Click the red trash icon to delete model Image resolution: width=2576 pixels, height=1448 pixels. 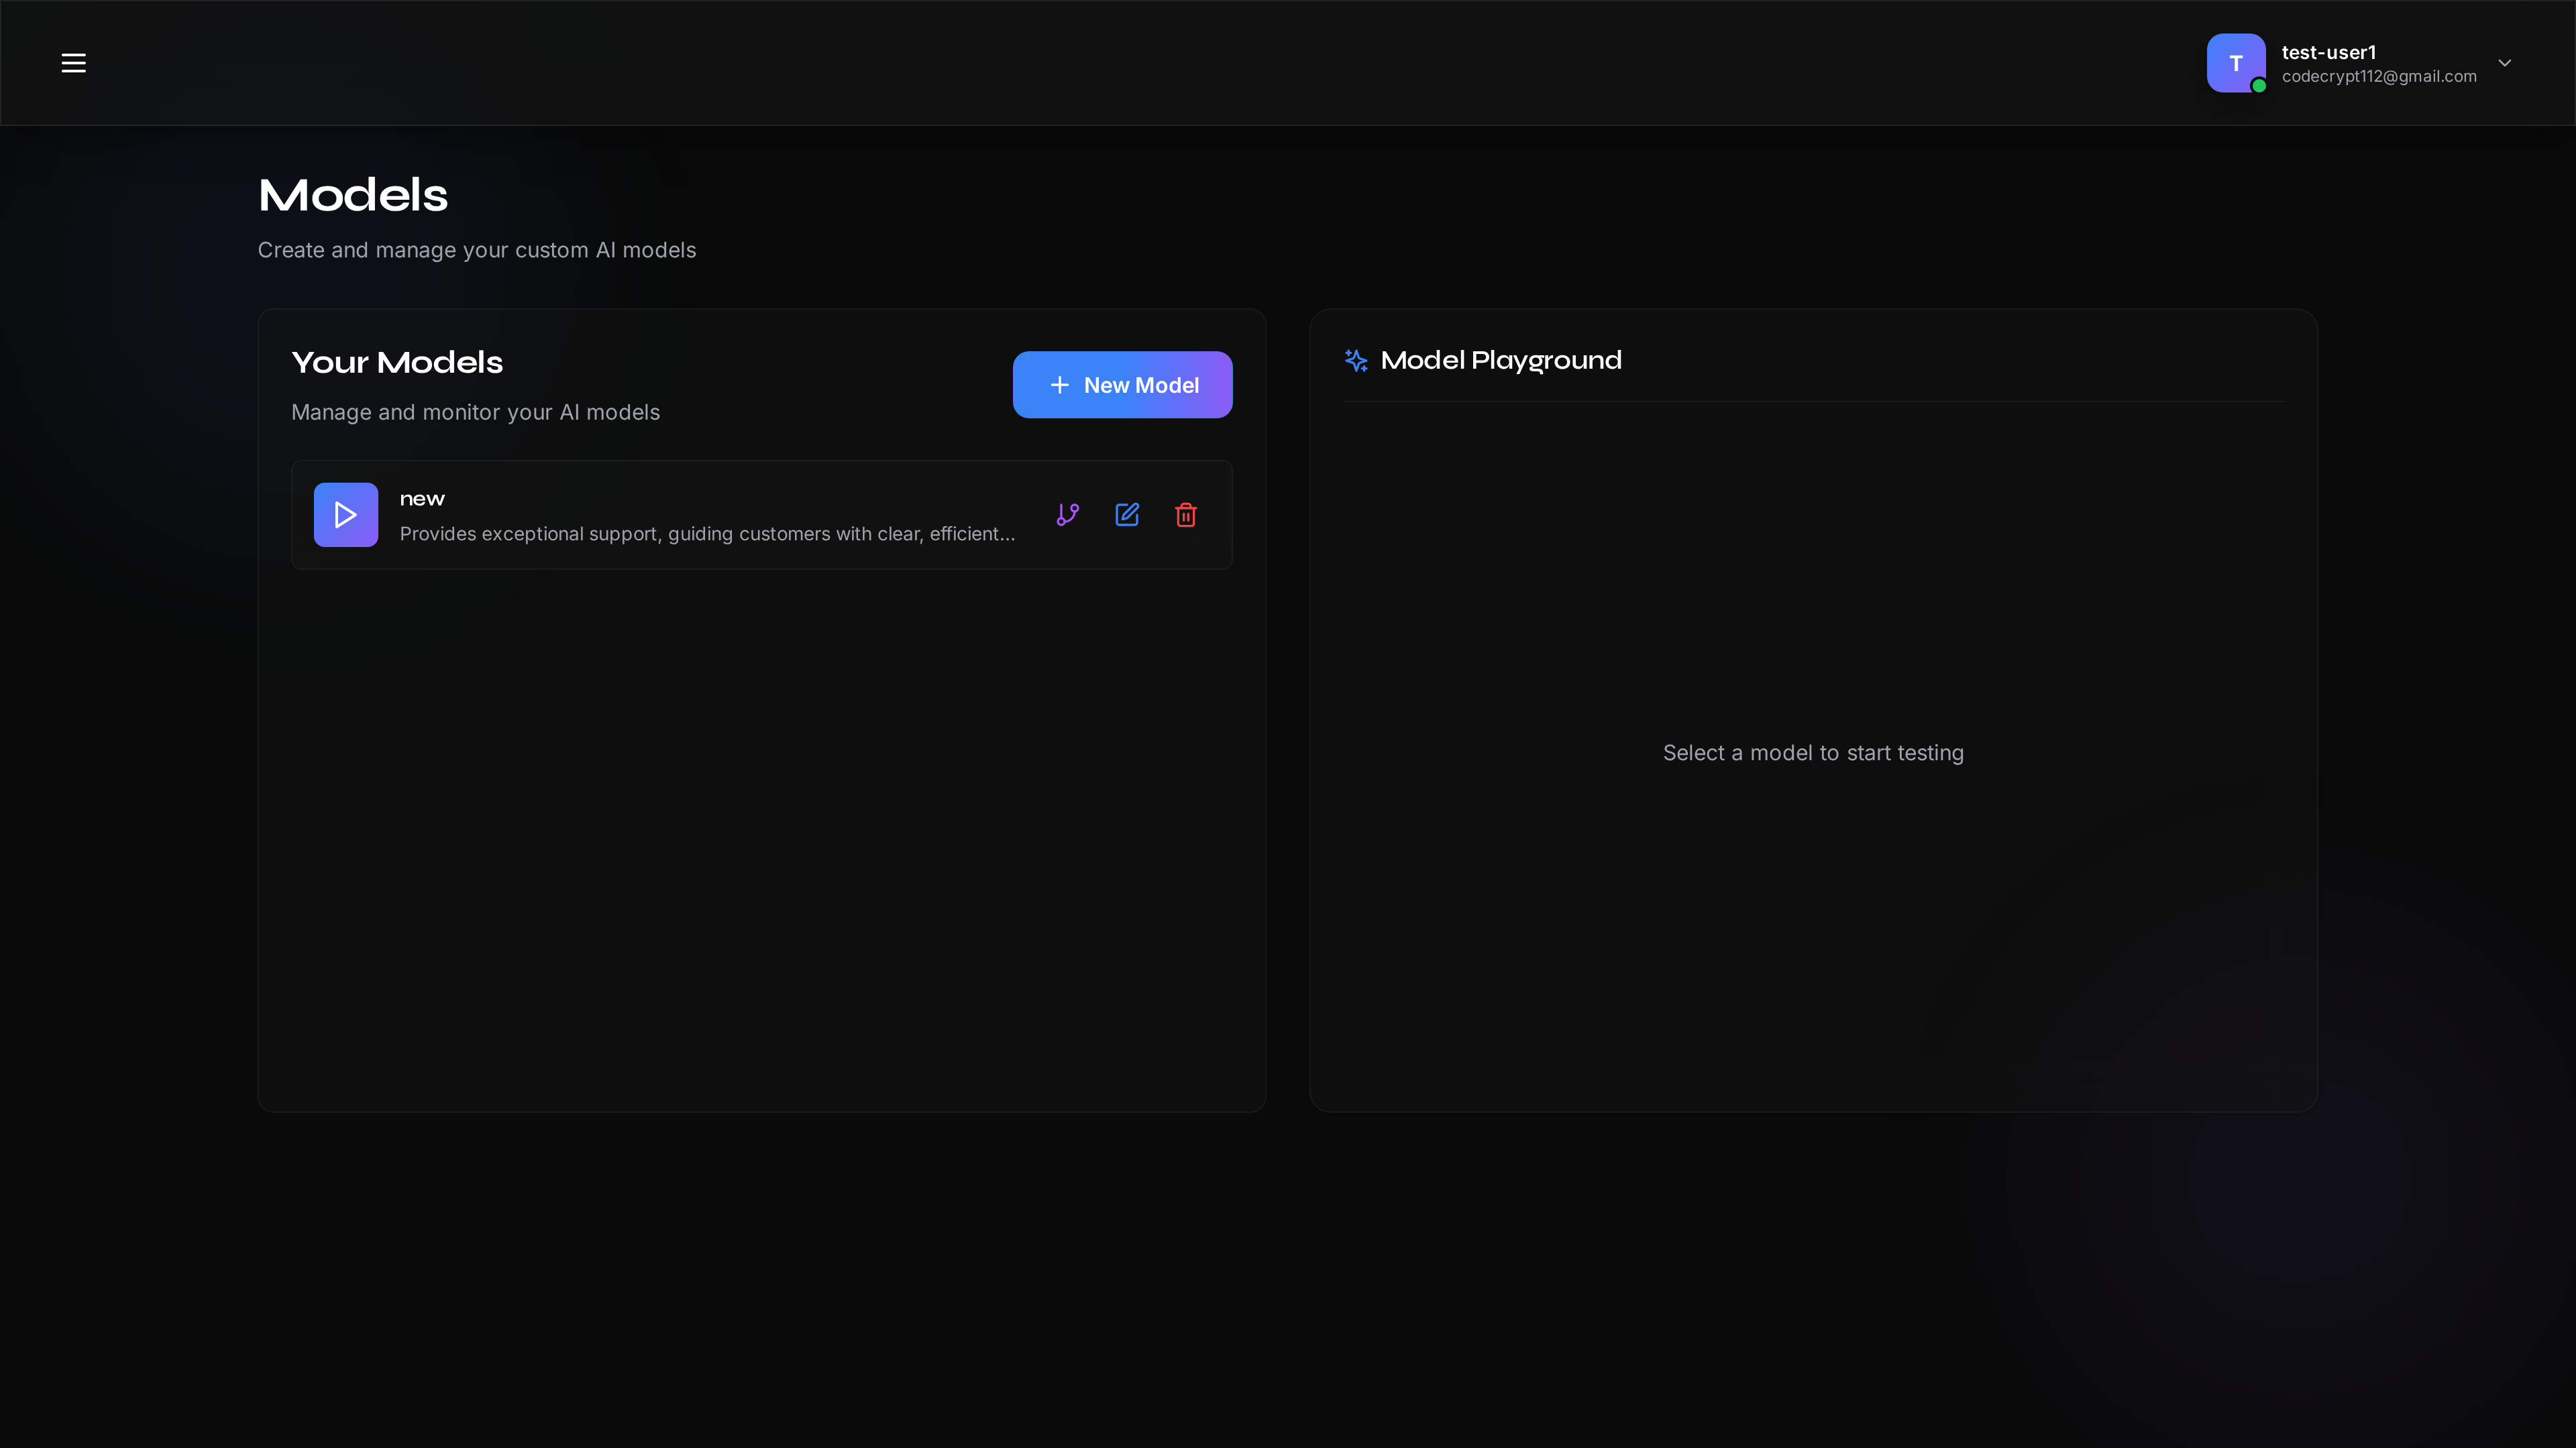tap(1185, 515)
